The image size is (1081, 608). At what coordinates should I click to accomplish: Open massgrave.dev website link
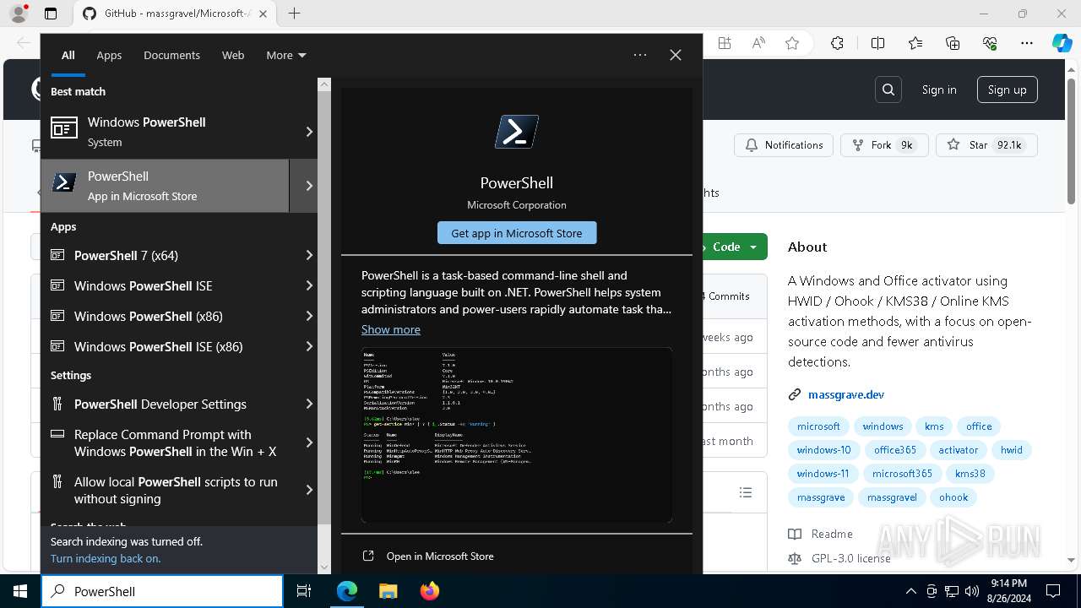(846, 394)
